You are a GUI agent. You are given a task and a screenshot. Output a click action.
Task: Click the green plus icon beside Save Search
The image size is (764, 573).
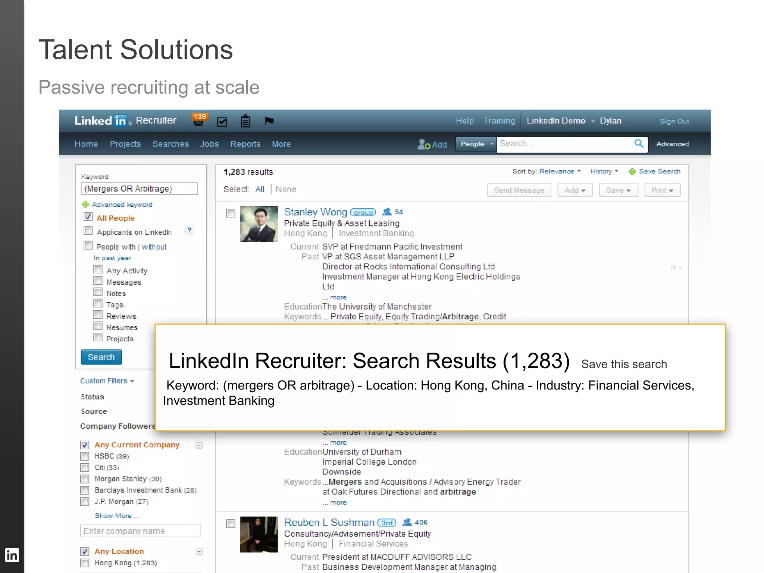(632, 172)
